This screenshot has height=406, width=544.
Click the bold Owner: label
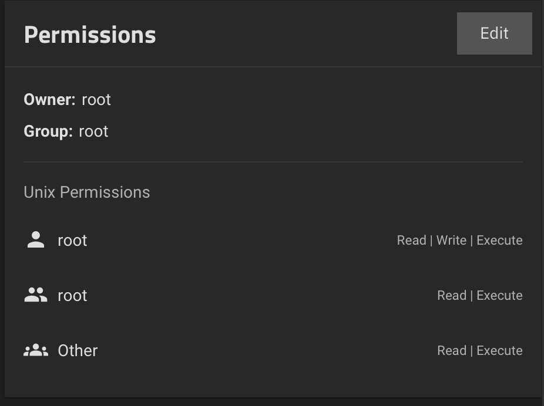click(x=49, y=100)
